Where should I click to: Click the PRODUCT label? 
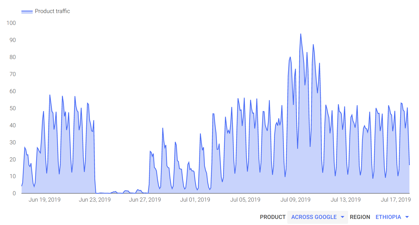(x=272, y=217)
